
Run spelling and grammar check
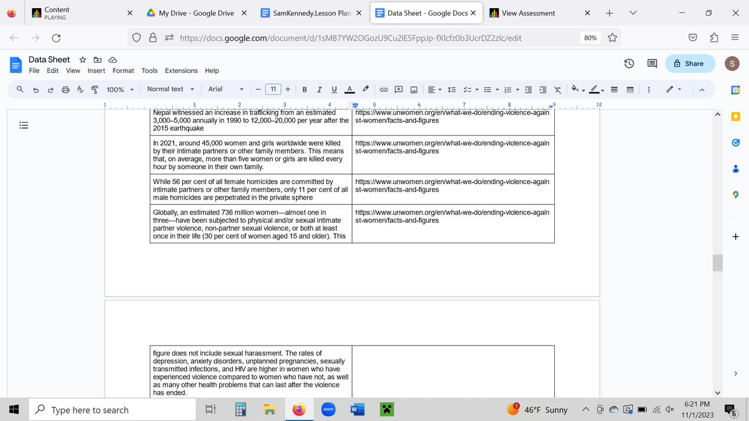(x=81, y=89)
